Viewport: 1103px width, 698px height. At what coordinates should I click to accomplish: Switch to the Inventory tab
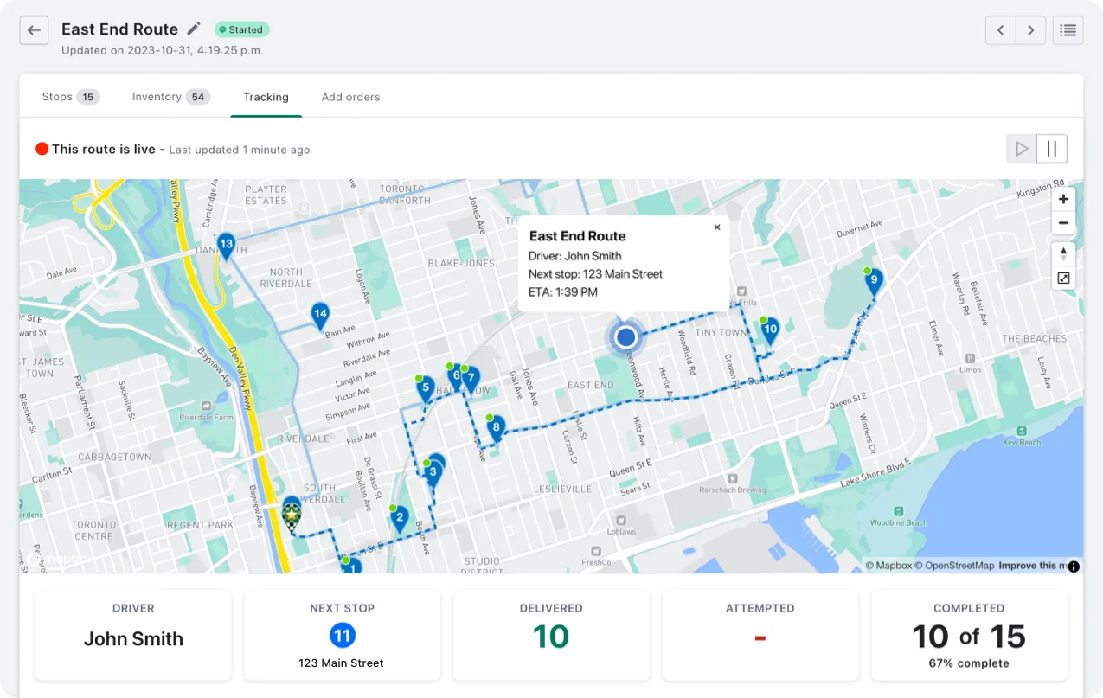(x=170, y=97)
